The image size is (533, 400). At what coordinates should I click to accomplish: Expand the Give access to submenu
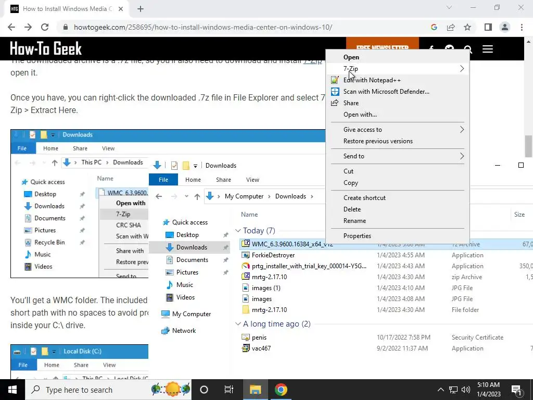pos(398,130)
